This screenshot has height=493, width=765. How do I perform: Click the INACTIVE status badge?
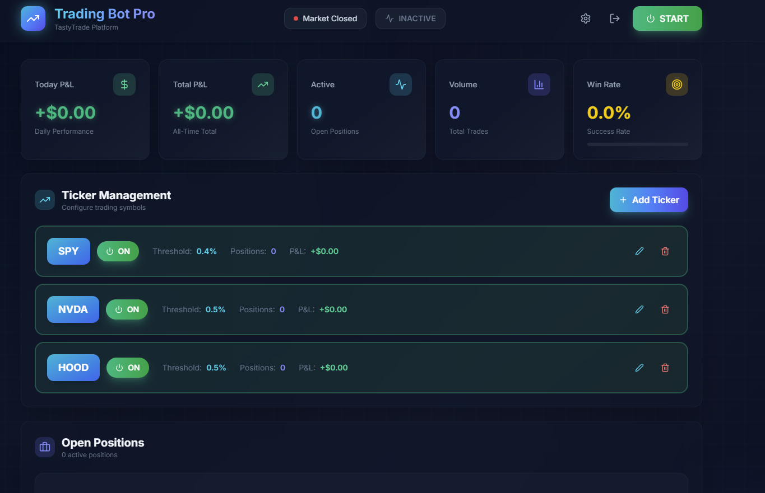pyautogui.click(x=410, y=18)
